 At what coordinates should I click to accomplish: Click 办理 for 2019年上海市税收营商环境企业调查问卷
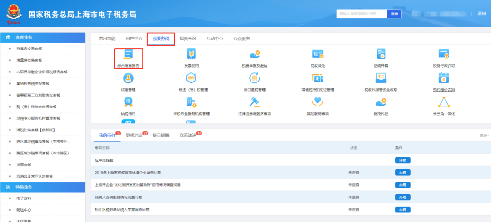(x=402, y=172)
